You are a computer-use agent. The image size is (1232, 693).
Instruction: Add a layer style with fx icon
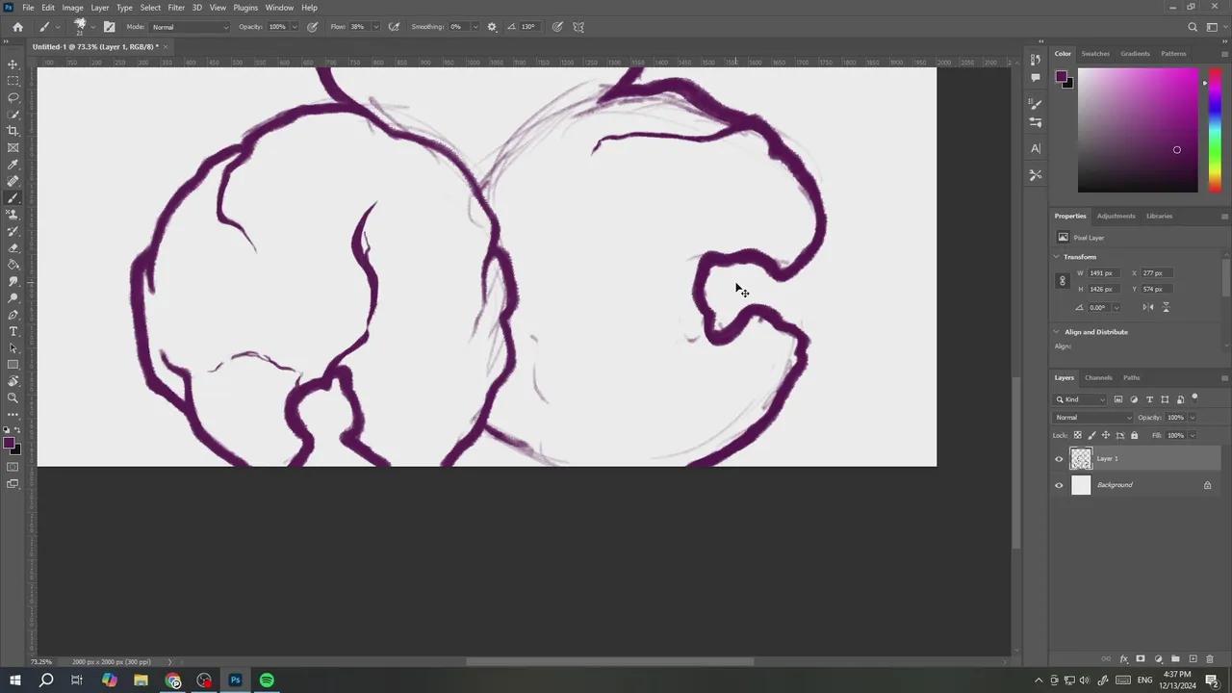click(x=1123, y=659)
